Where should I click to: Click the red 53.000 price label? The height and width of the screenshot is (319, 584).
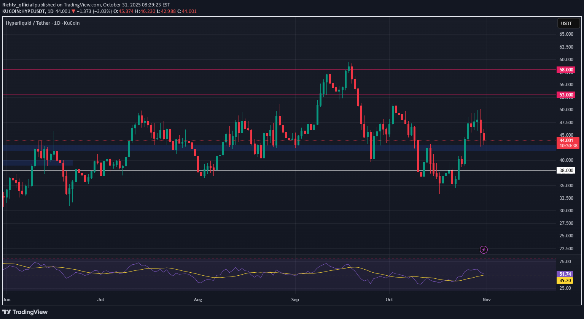566,95
